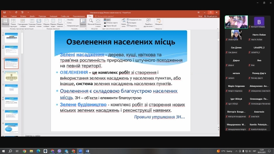The width and height of the screenshot is (274, 154).
Task: Start slideshow from the quick access toolbar
Action: [22, 12]
